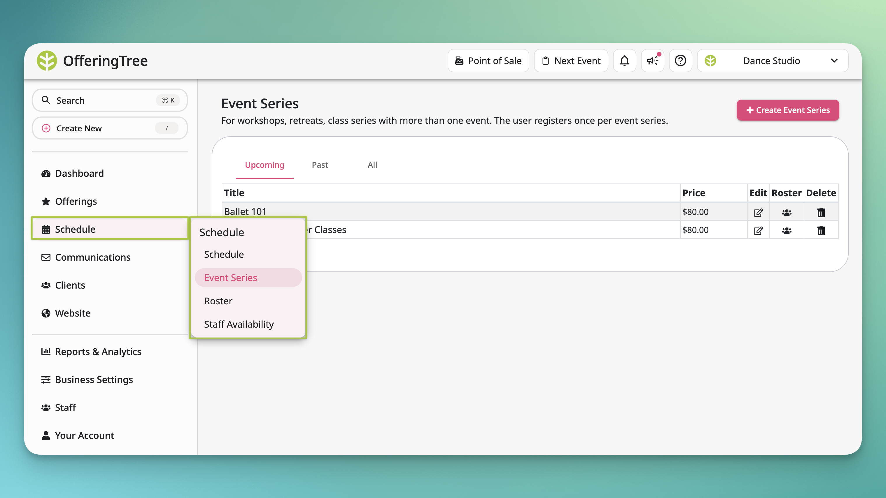886x498 pixels.
Task: Click the Business Settings sliders icon
Action: 46,379
